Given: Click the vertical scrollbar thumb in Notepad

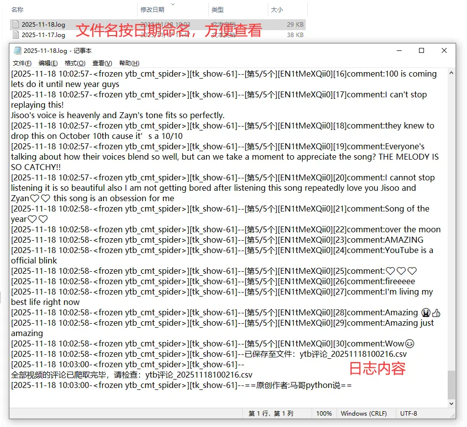Looking at the screenshot, I should [x=451, y=384].
